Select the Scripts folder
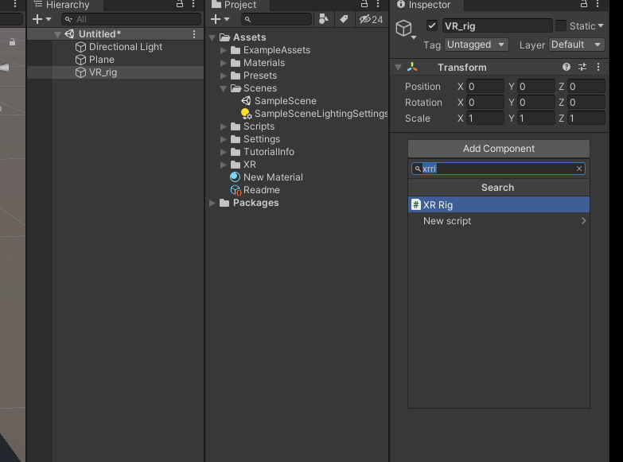623x462 pixels. click(259, 126)
